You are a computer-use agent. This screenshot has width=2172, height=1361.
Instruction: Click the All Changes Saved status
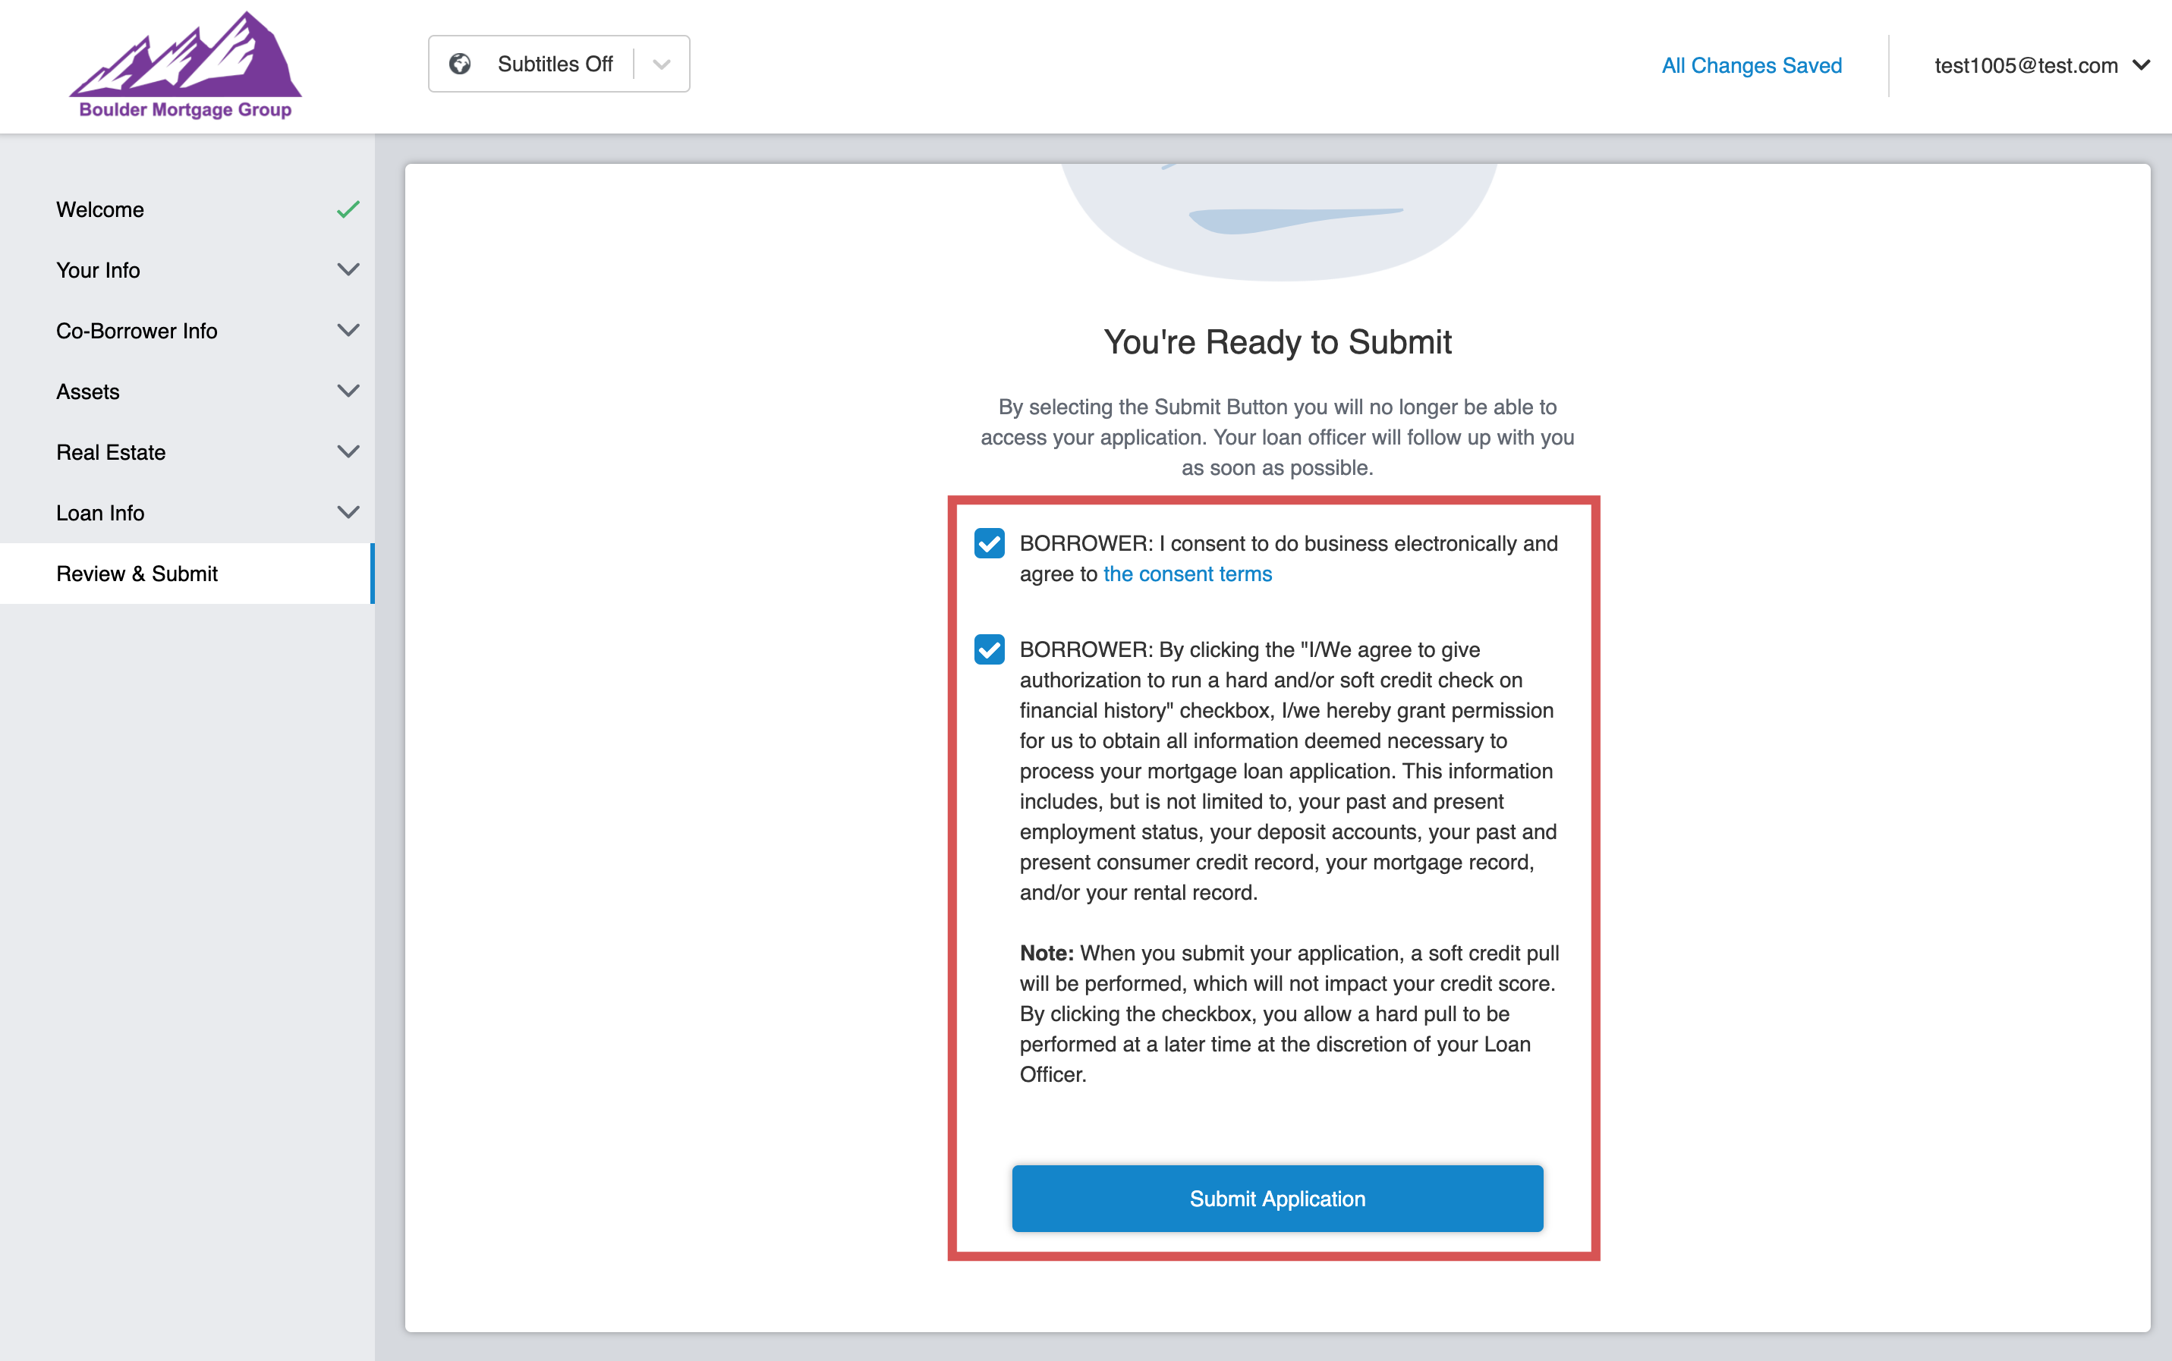point(1751,66)
